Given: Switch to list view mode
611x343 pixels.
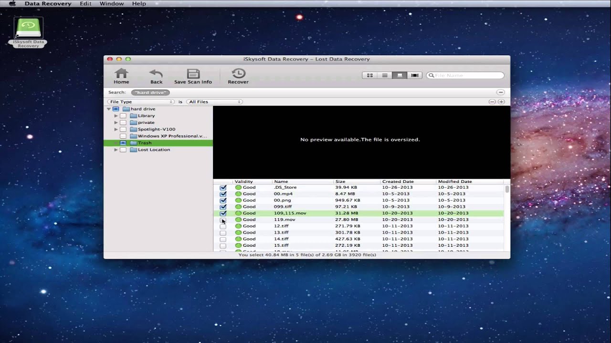Looking at the screenshot, I should coord(385,75).
